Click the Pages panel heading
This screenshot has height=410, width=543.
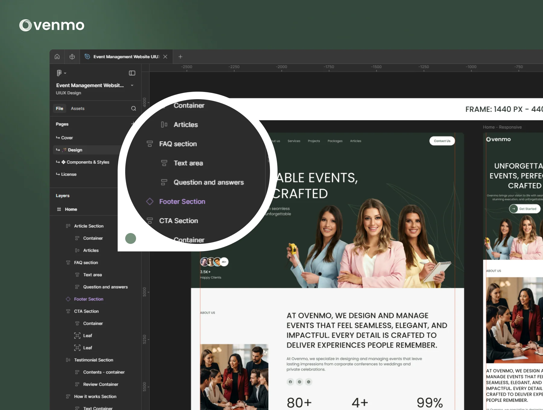coord(62,124)
